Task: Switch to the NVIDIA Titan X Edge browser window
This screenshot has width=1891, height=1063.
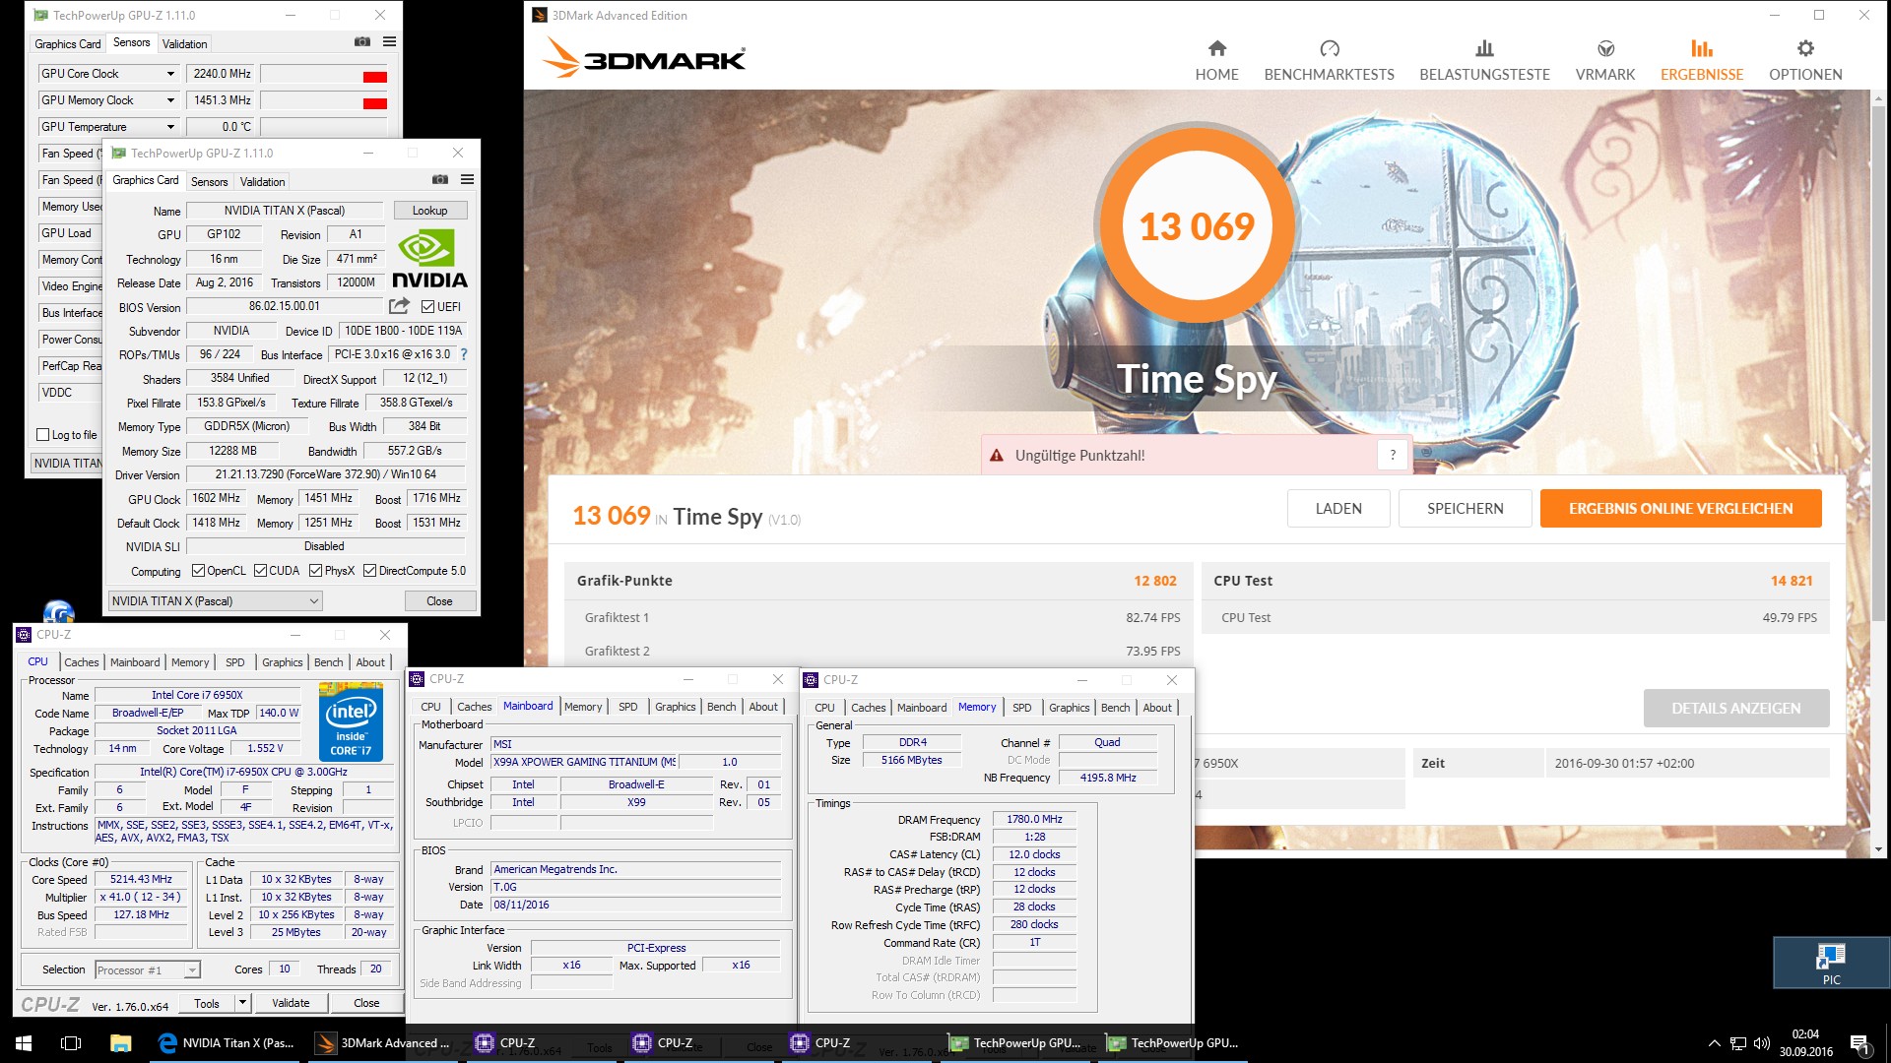Action: pyautogui.click(x=226, y=1043)
